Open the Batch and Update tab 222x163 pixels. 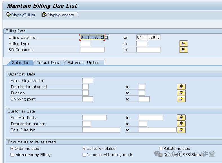(83, 63)
